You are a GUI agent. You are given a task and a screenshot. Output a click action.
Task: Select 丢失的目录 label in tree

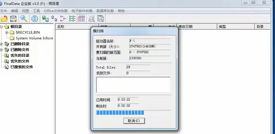tap(20, 55)
